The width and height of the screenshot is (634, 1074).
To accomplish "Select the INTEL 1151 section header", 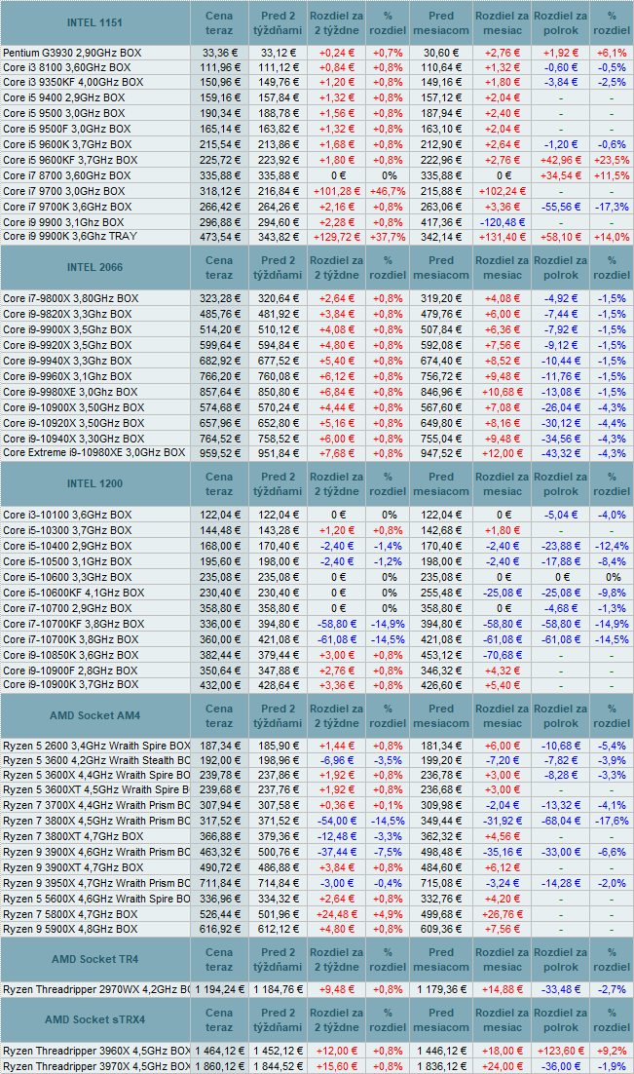I will (95, 22).
